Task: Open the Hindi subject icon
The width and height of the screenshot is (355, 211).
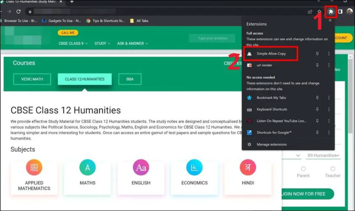Action: pyautogui.click(x=248, y=168)
